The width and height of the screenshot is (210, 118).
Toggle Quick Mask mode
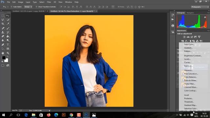tap(3, 66)
